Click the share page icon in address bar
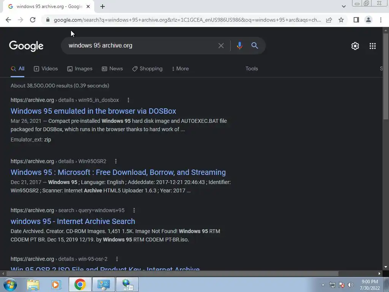389x292 pixels. (x=329, y=20)
